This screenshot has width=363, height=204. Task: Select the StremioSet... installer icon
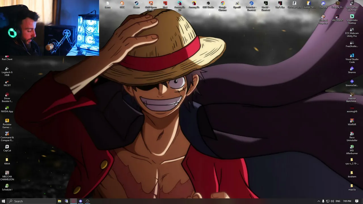click(x=352, y=83)
